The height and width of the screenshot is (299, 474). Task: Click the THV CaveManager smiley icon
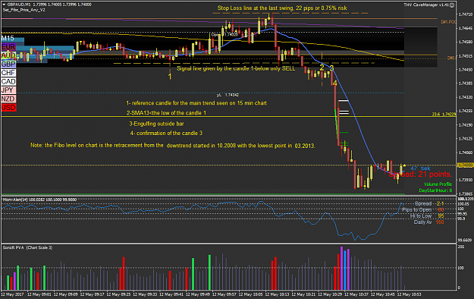[x=452, y=5]
